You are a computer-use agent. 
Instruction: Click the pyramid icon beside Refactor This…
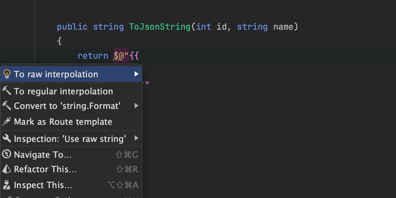(x=7, y=169)
